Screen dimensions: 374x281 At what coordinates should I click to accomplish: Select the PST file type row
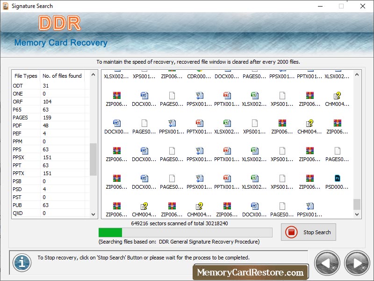click(x=51, y=197)
